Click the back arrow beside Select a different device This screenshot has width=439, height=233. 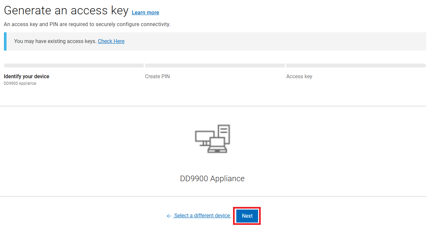pyautogui.click(x=169, y=216)
